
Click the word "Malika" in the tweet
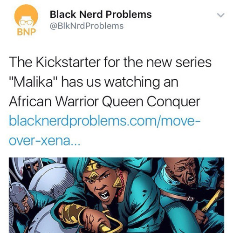coord(34,82)
